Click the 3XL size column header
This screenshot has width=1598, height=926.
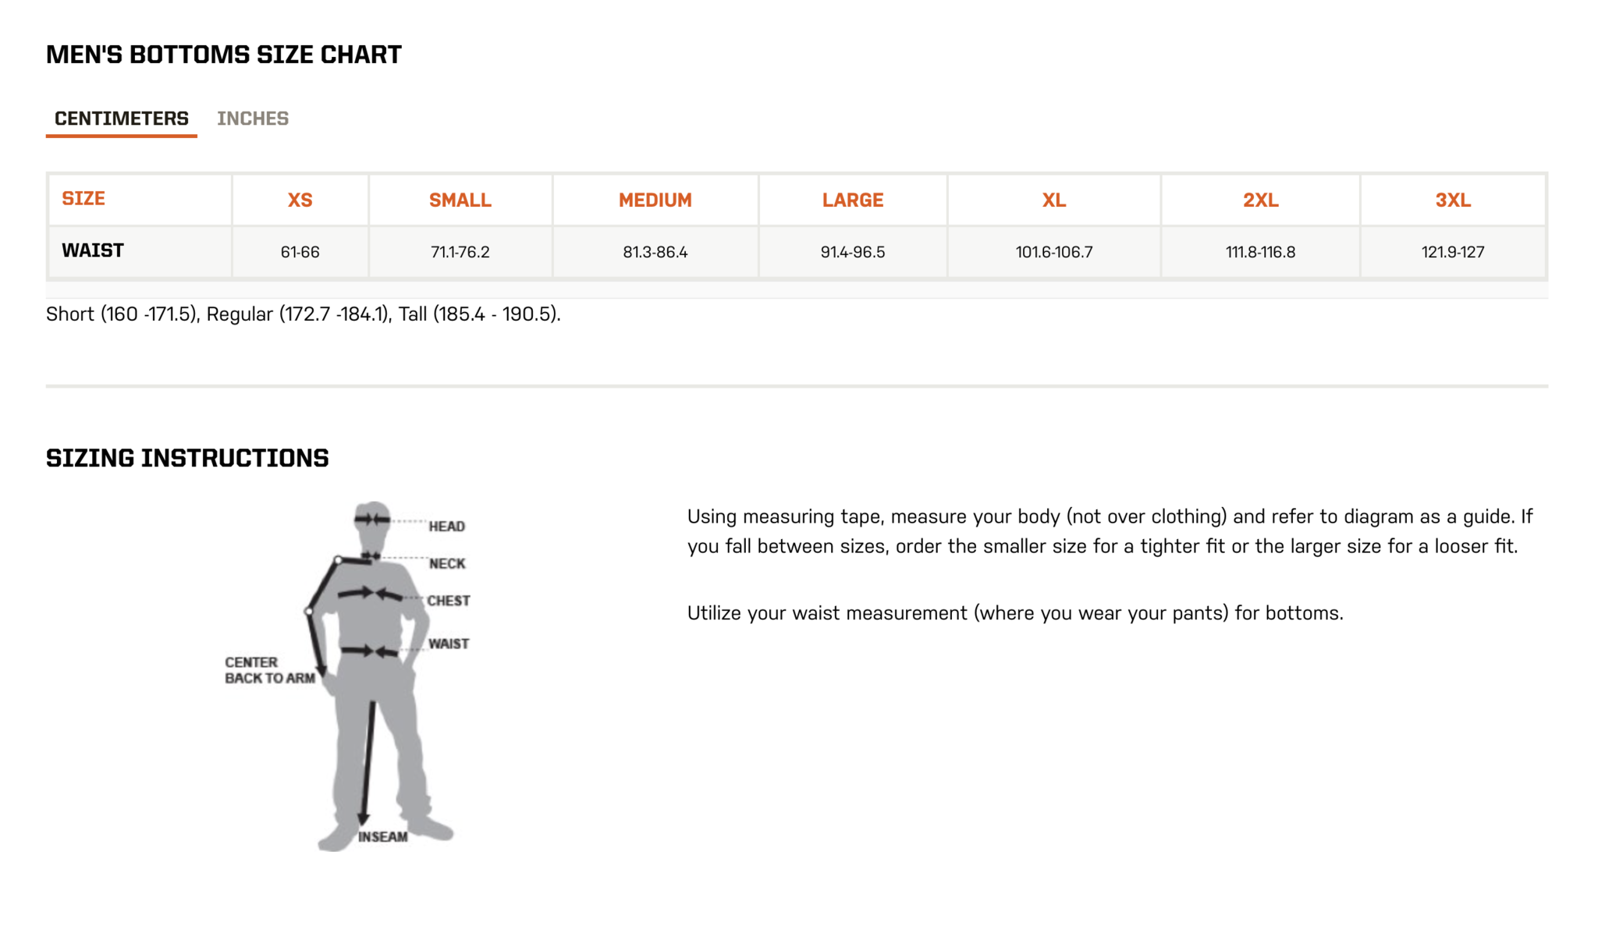click(1453, 200)
